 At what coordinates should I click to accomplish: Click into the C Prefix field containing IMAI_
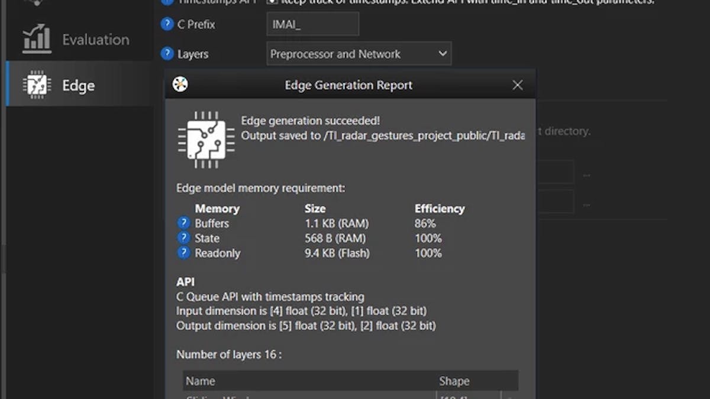click(x=313, y=24)
